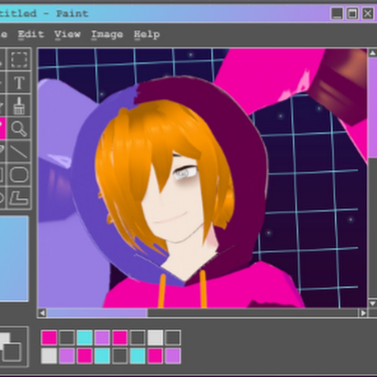Open the Edit menu

coord(31,34)
